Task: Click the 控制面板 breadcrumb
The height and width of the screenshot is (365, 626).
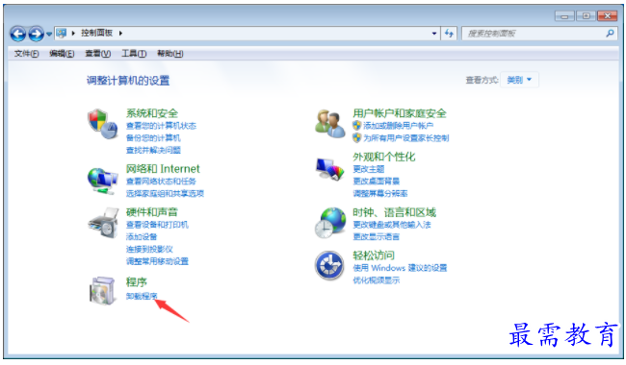Action: pyautogui.click(x=96, y=33)
